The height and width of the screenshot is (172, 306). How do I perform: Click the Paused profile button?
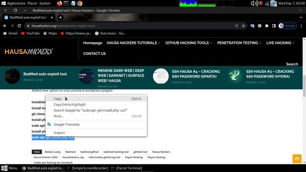(287, 26)
